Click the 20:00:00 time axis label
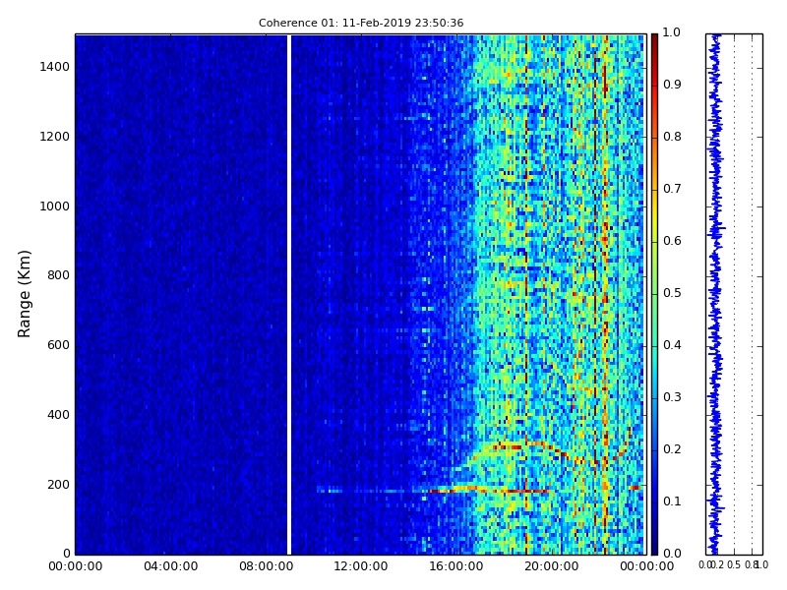This screenshot has height=590, width=787. point(552,566)
